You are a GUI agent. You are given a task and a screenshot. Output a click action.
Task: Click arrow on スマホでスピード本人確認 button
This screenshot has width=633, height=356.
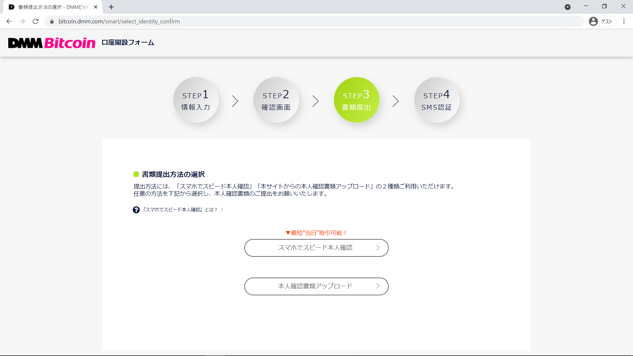point(378,248)
